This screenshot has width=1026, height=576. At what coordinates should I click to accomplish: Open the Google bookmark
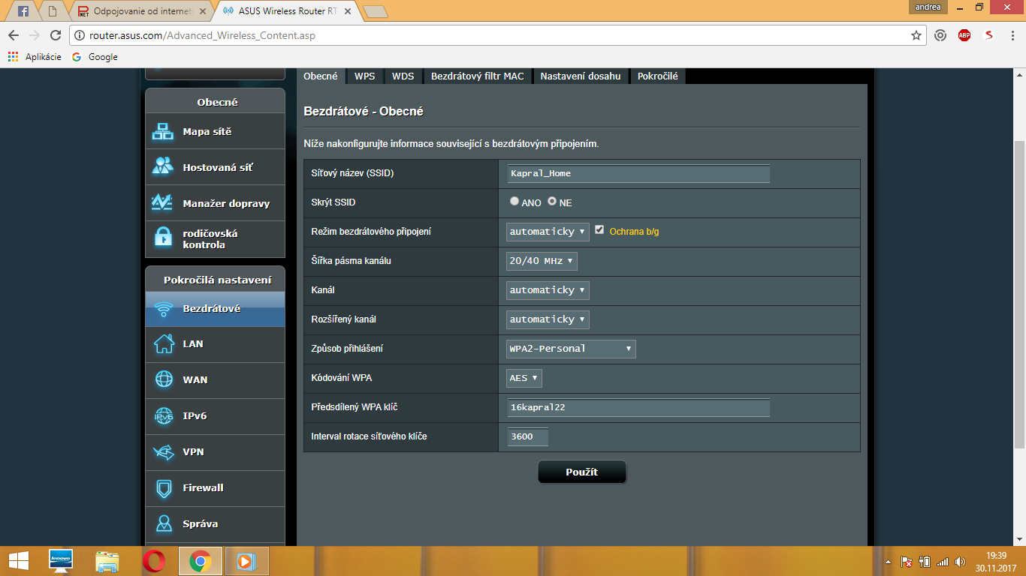(x=95, y=57)
